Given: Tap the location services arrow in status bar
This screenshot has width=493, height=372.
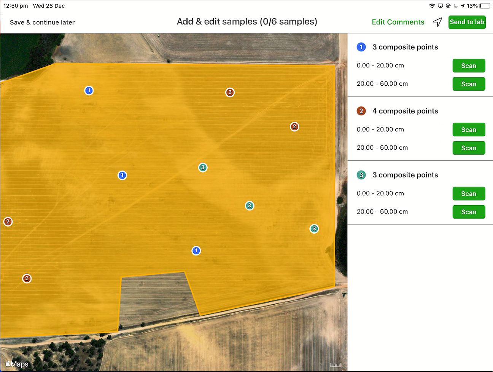Looking at the screenshot, I should coord(463,6).
